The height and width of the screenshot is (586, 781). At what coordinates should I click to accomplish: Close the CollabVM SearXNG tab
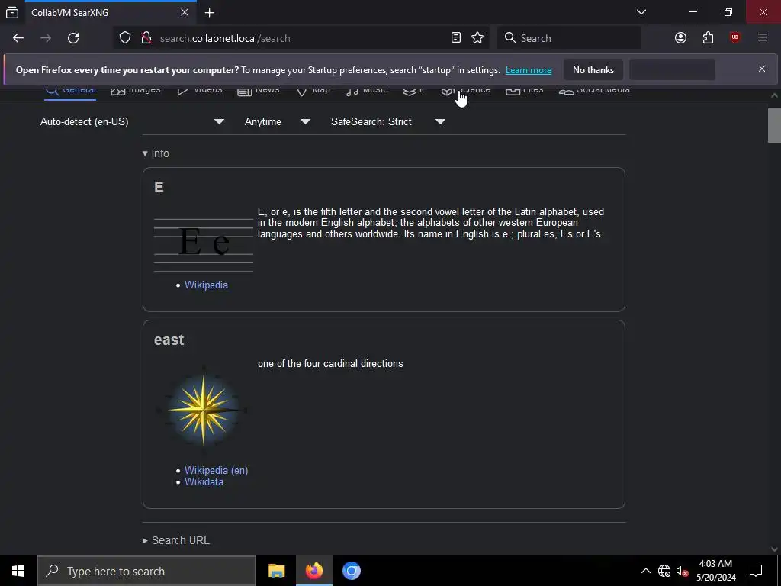tap(185, 12)
